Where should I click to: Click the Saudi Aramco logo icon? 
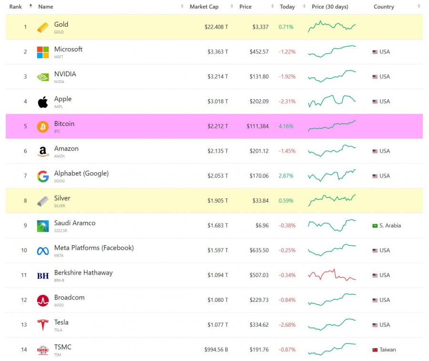pos(43,226)
